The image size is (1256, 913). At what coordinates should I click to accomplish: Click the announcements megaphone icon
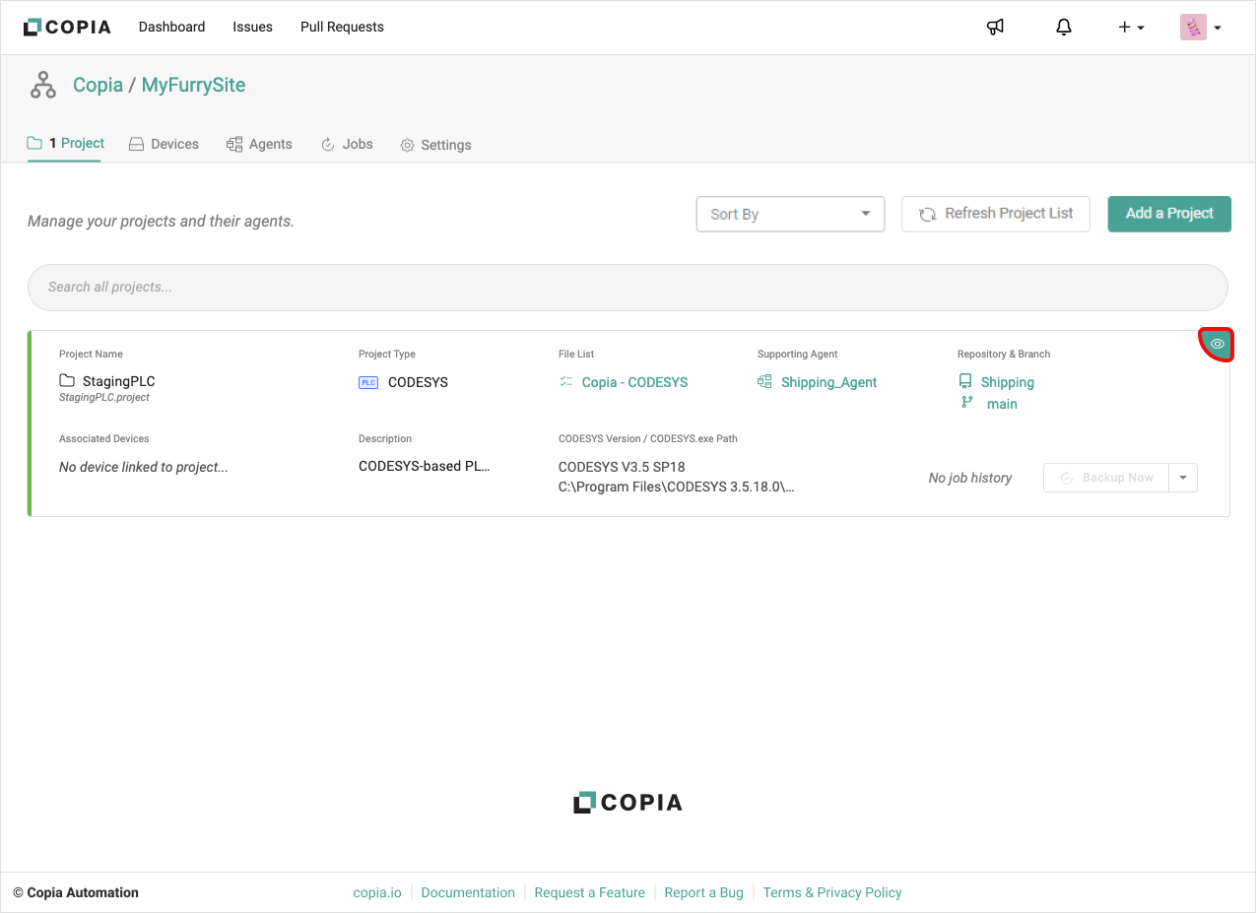click(x=995, y=28)
